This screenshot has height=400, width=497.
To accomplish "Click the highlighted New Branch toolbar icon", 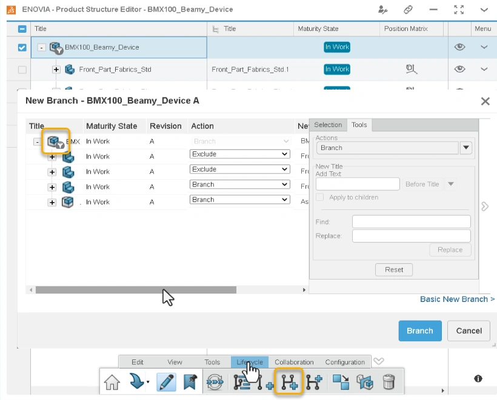I will coord(289,382).
